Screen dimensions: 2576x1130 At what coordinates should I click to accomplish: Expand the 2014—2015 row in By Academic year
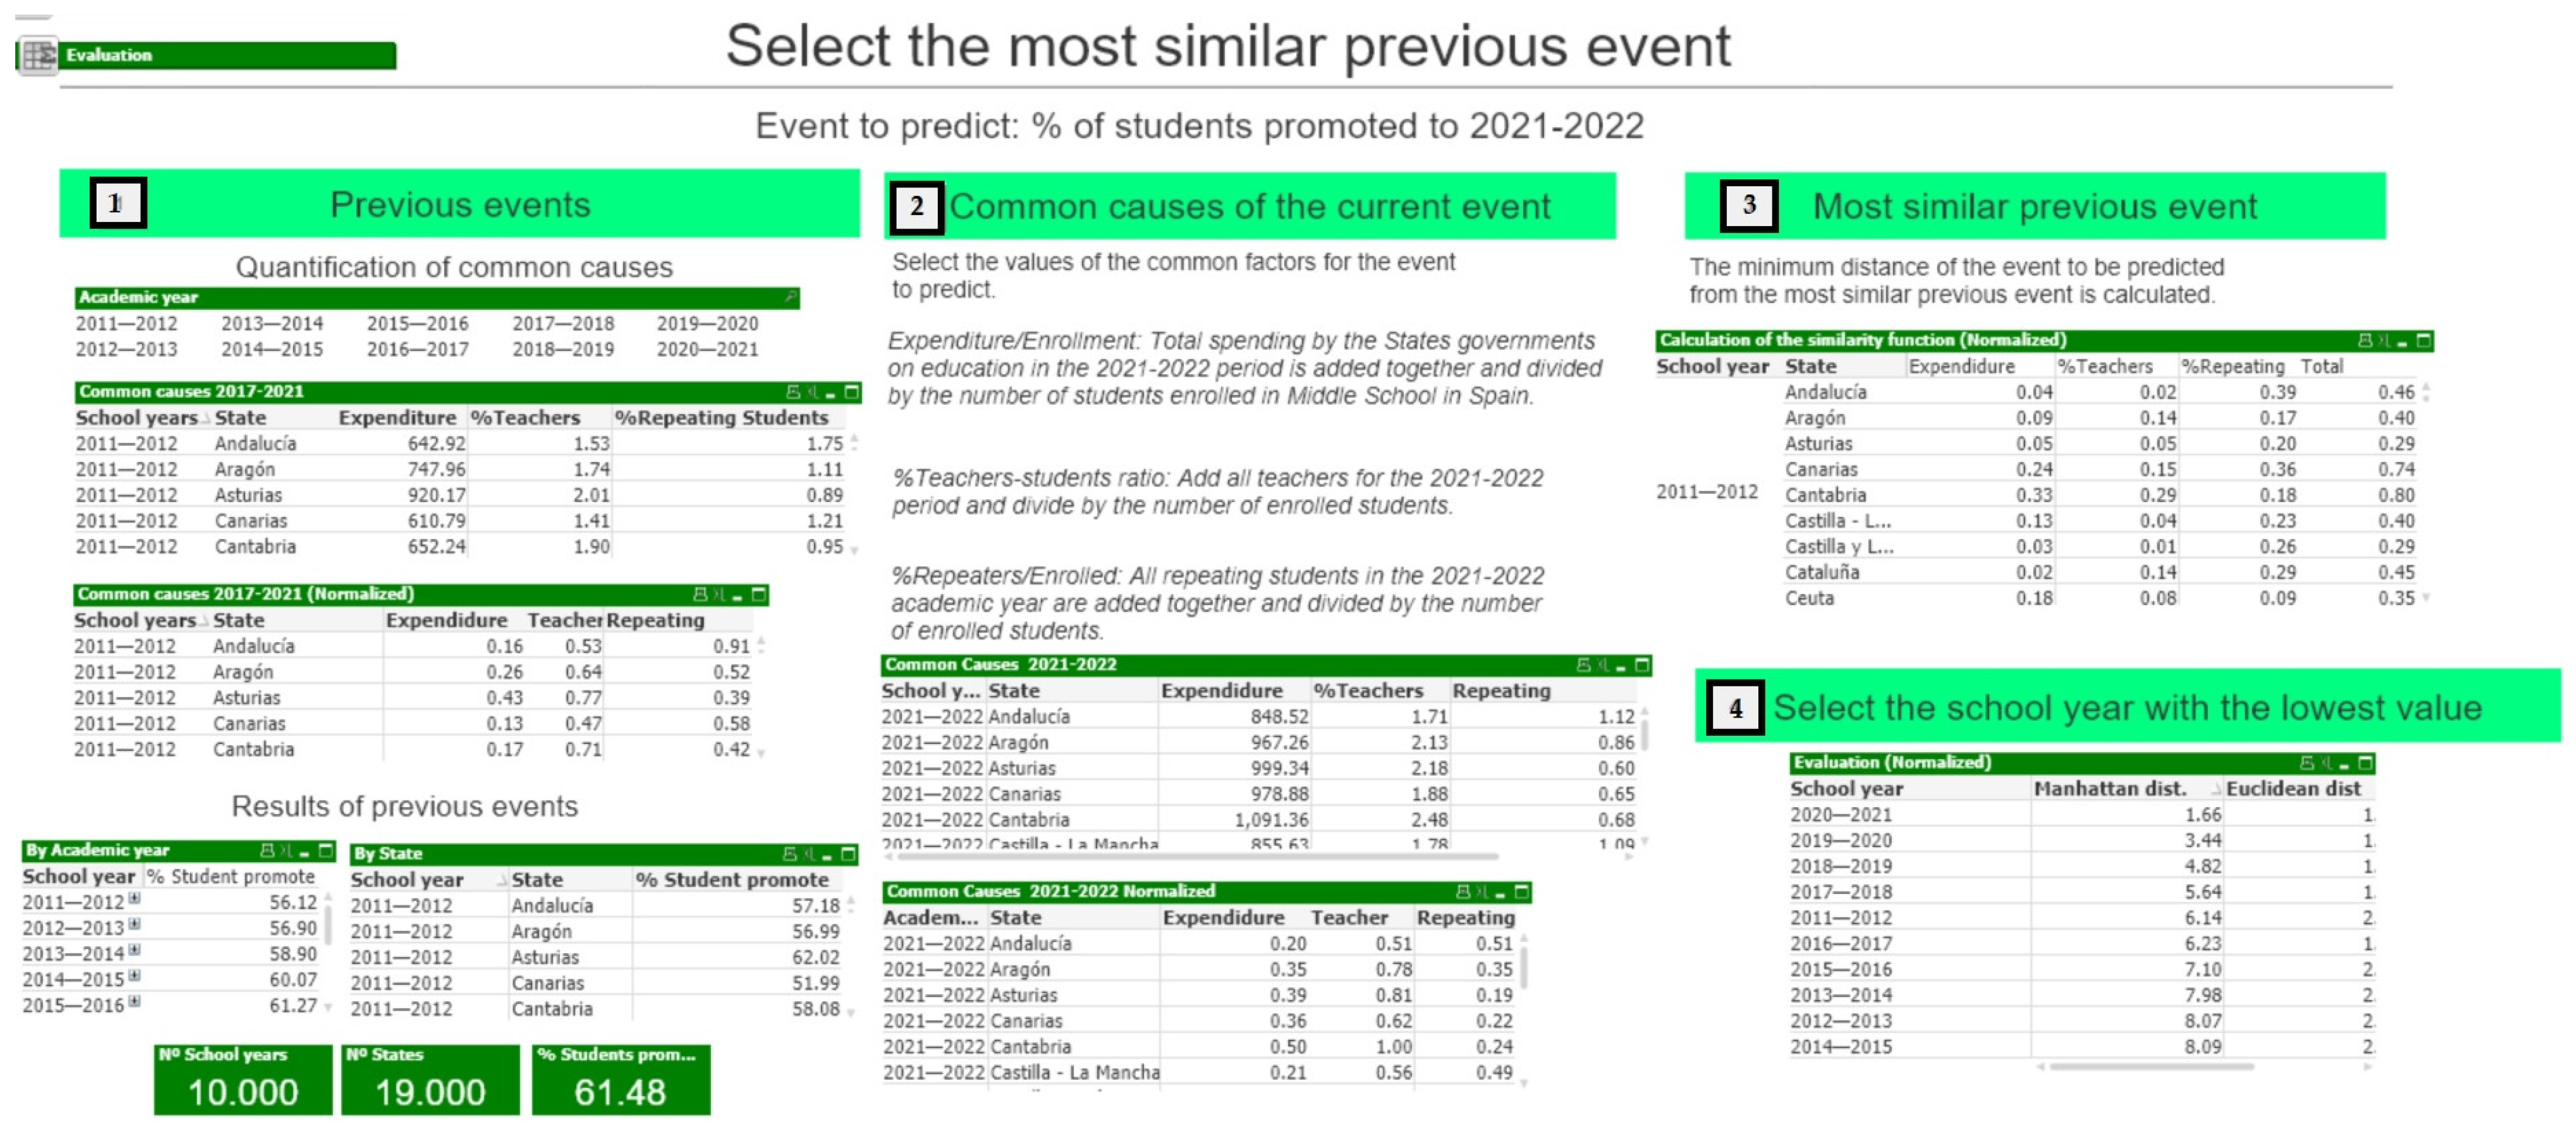(x=134, y=976)
